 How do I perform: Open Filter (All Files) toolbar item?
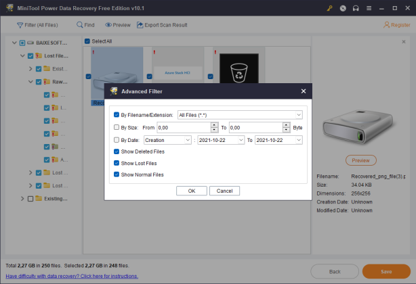pos(37,25)
